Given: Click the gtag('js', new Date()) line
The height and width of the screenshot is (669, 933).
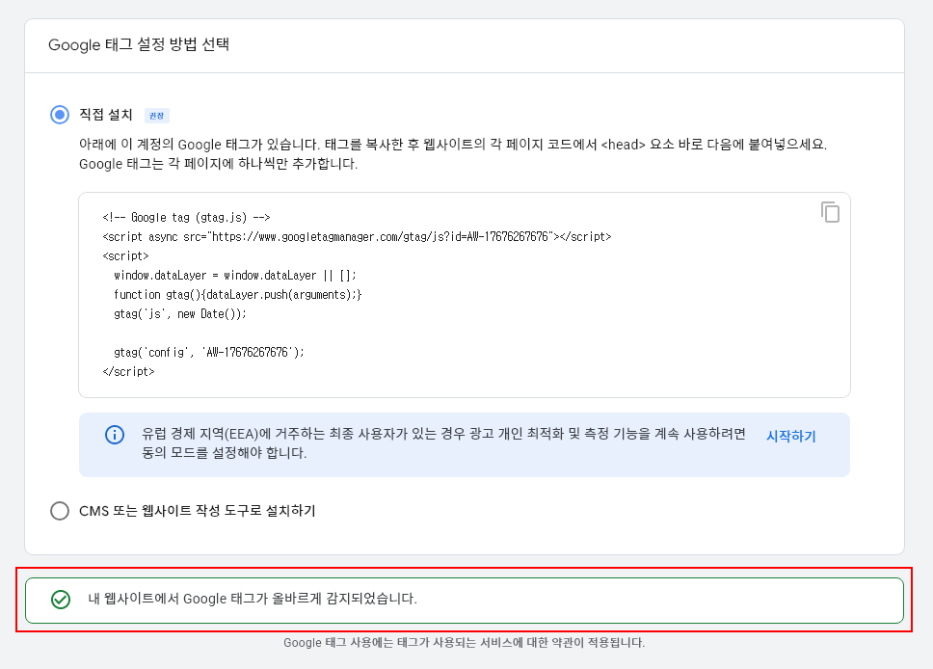Looking at the screenshot, I should coord(180,314).
